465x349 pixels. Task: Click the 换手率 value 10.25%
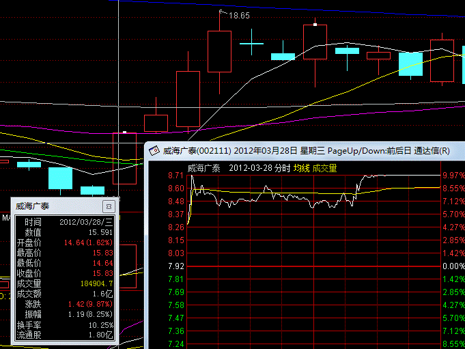[x=101, y=325]
